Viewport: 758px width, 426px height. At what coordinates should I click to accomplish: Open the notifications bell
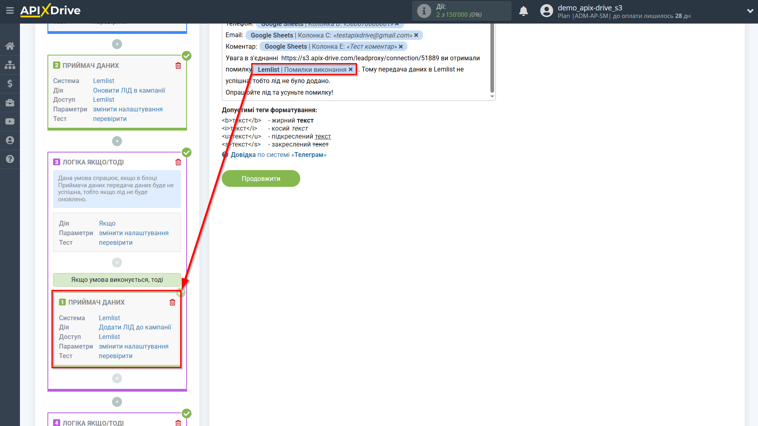[523, 11]
